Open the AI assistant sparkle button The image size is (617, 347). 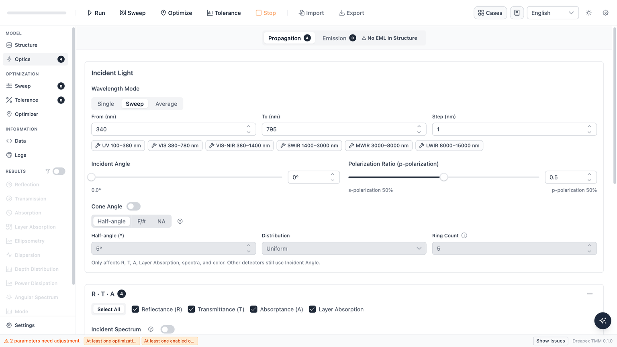(603, 320)
